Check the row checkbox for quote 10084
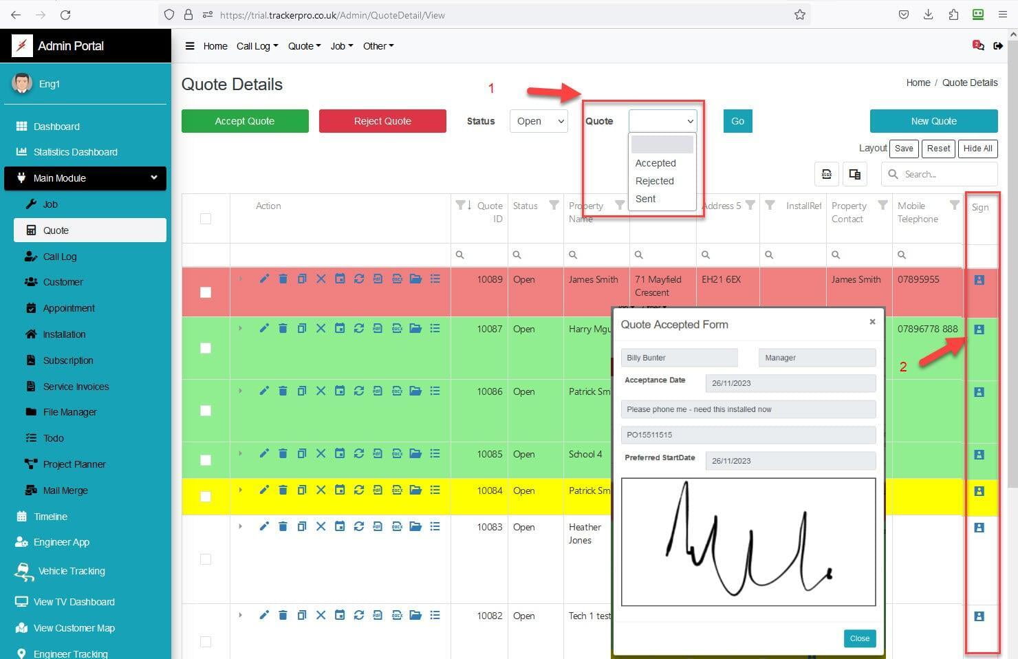Image resolution: width=1018 pixels, height=659 pixels. click(206, 497)
